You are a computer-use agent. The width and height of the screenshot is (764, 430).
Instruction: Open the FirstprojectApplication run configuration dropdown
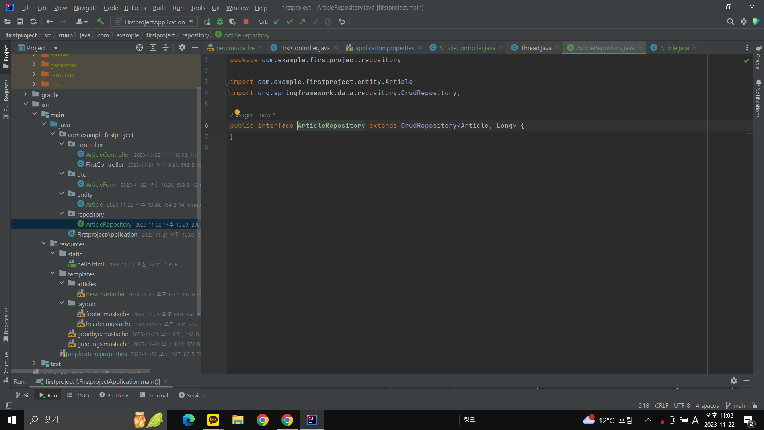coord(154,22)
